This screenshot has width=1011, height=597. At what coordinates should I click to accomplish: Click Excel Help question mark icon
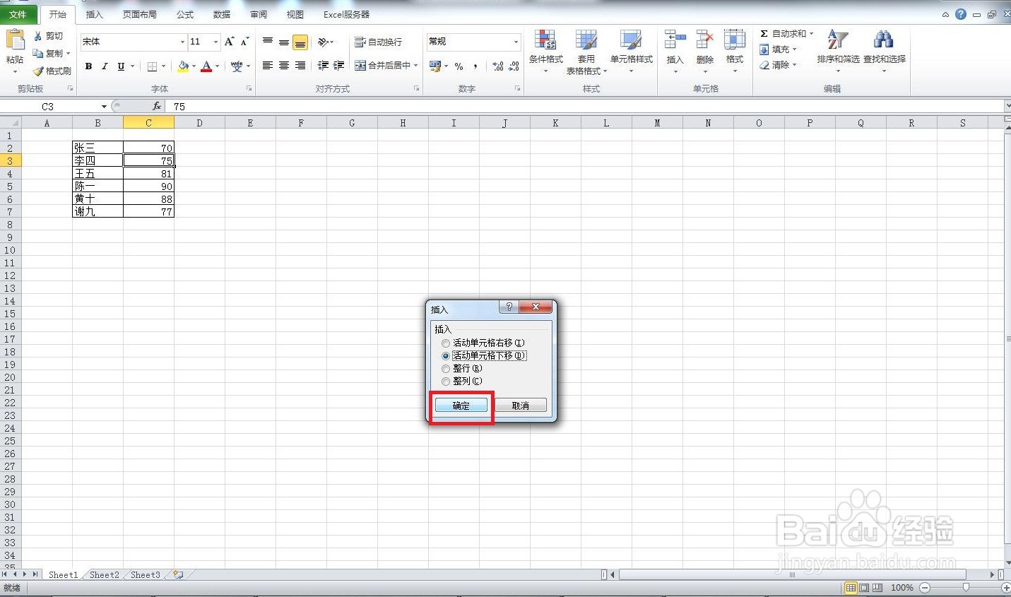pos(960,14)
